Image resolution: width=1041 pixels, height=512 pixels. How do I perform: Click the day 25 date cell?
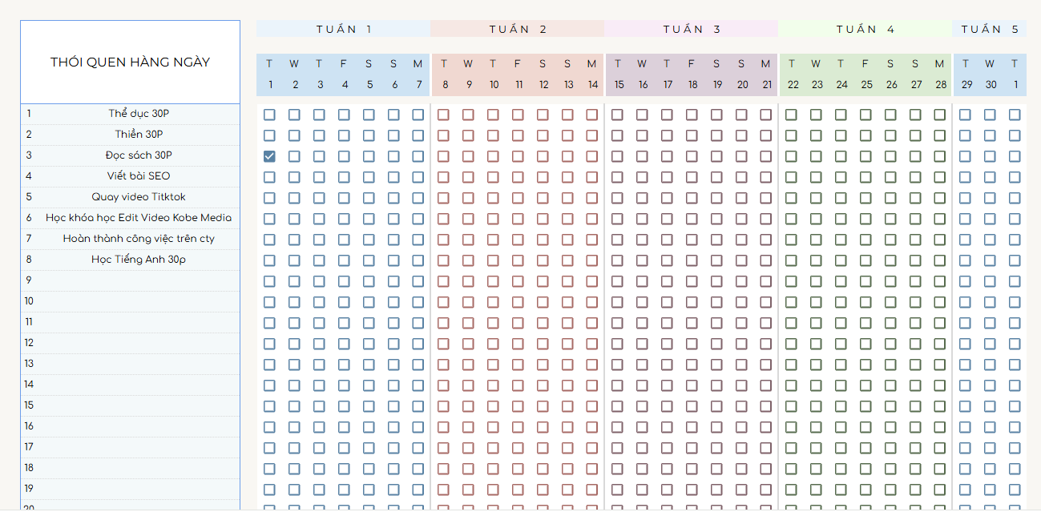click(866, 85)
